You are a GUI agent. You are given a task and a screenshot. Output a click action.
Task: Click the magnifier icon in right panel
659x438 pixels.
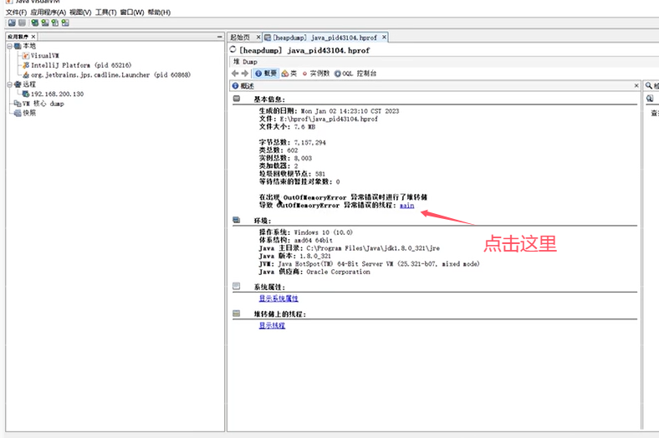pyautogui.click(x=649, y=85)
